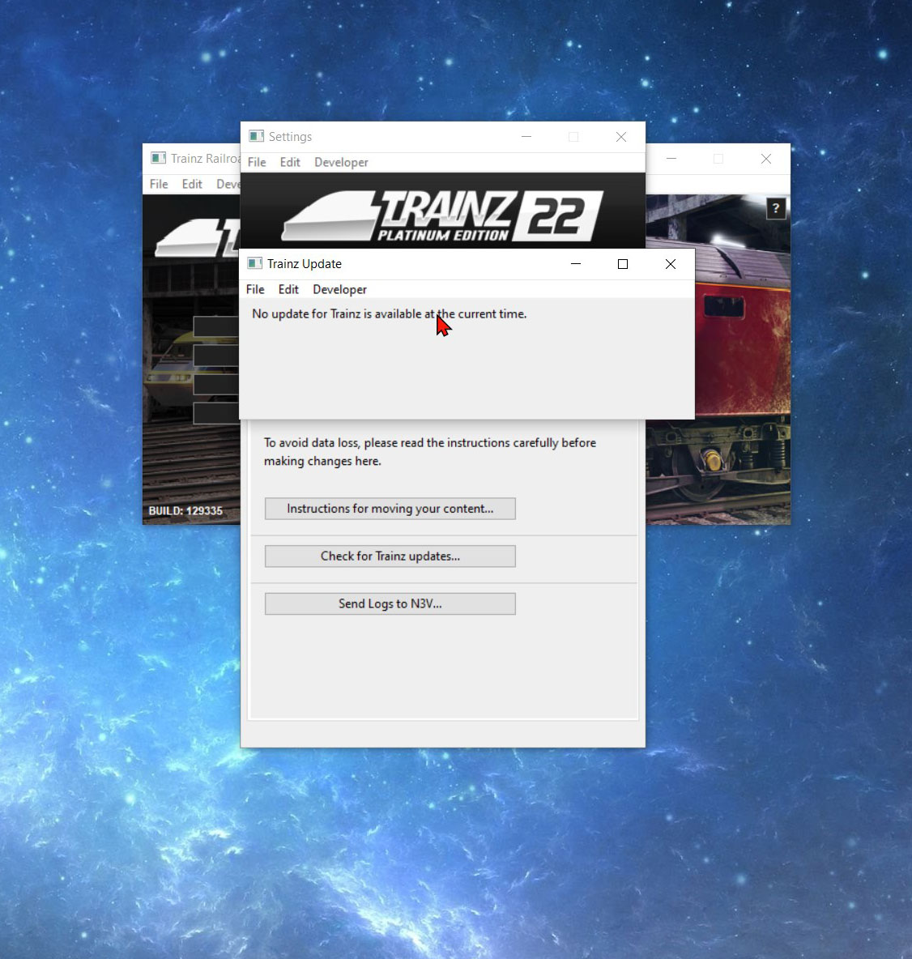The width and height of the screenshot is (912, 959).
Task: Close the Trainz Update window
Action: [670, 264]
